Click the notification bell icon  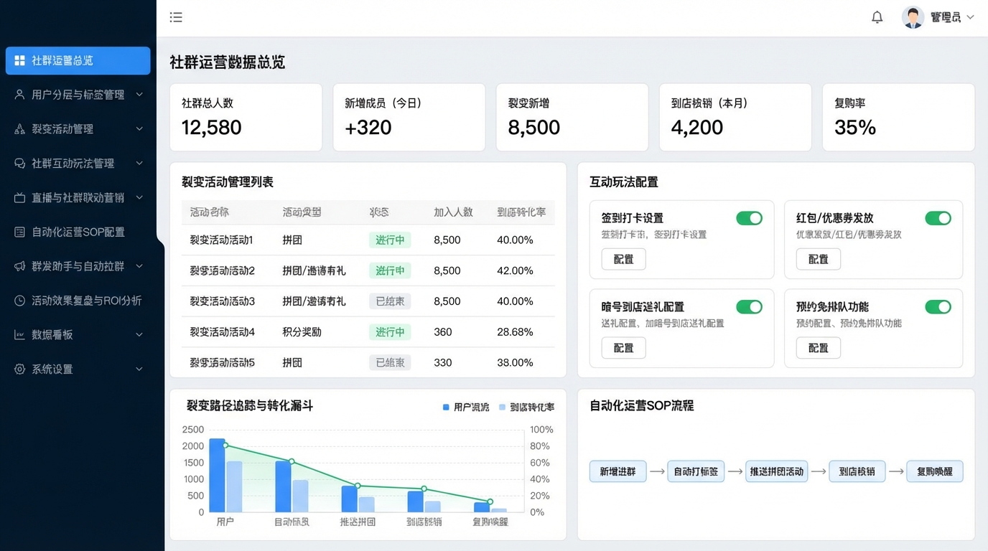tap(877, 17)
